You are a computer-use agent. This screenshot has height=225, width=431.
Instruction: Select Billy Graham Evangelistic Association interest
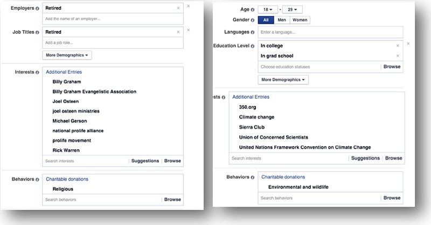(x=94, y=91)
